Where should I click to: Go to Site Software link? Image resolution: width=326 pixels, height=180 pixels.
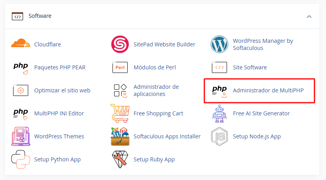[250, 67]
